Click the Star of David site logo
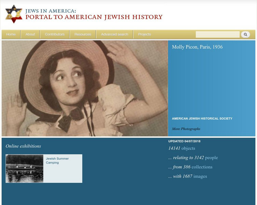This screenshot has width=257, height=205. coord(14,14)
